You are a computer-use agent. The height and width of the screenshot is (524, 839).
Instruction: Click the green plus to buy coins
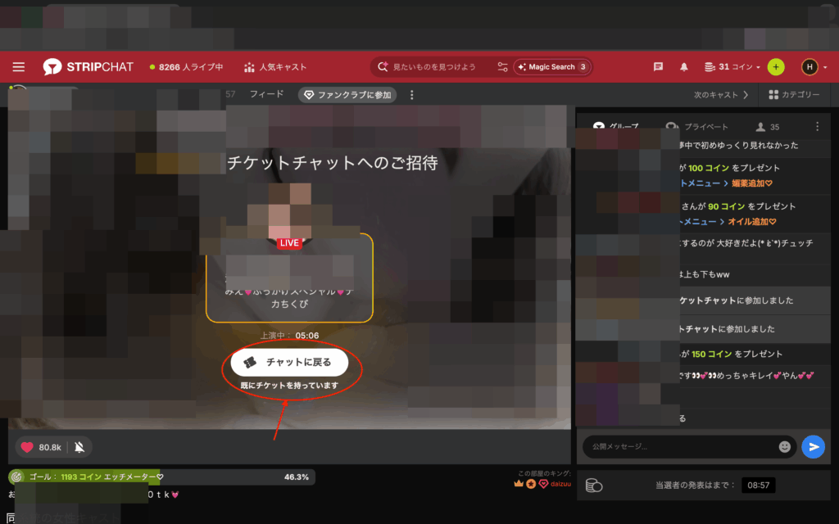coord(776,66)
